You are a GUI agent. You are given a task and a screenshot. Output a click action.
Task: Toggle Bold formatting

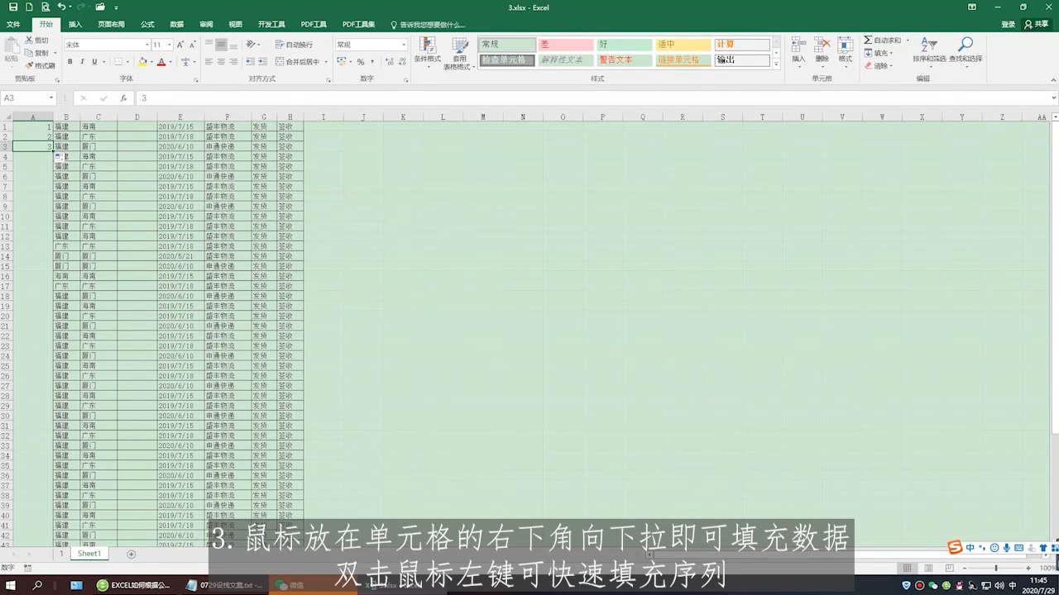69,62
